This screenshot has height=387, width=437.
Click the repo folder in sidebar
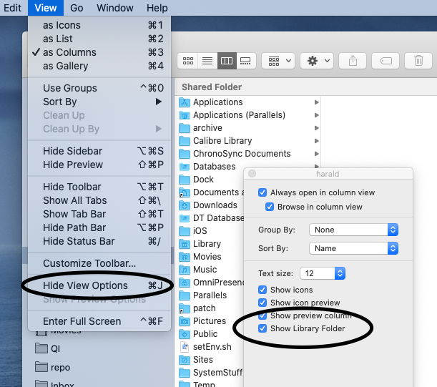tap(52, 368)
